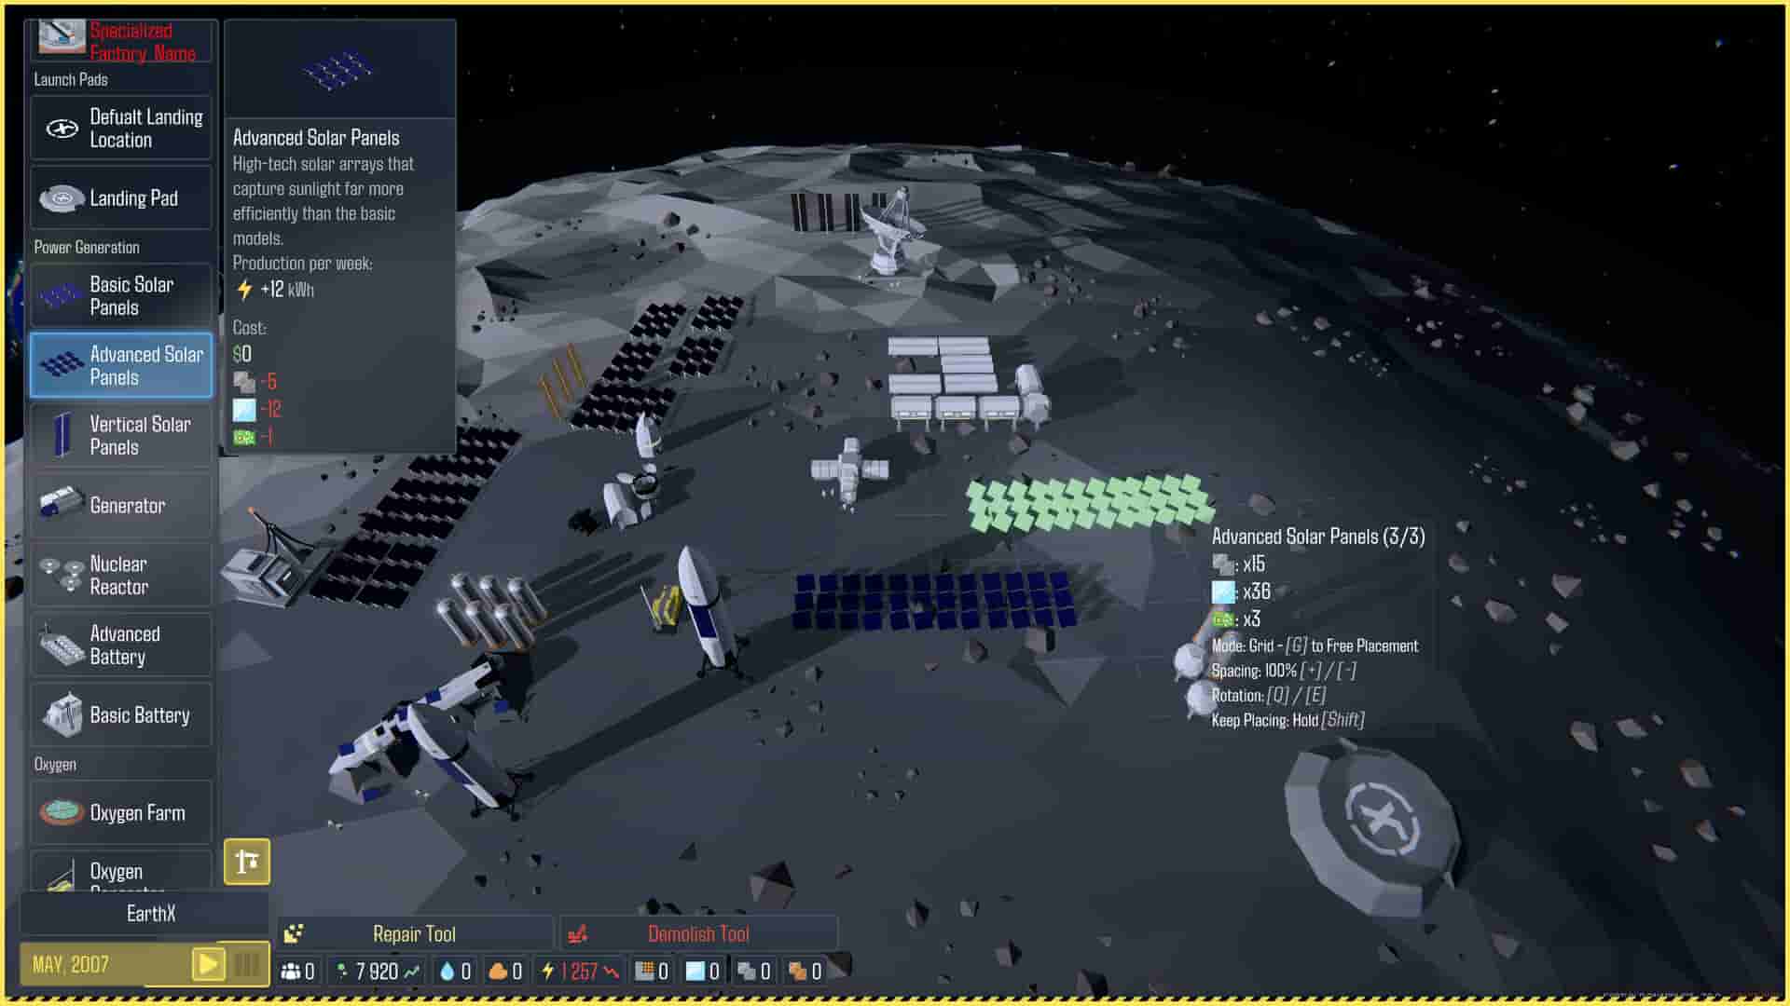Activate the Demolish Tool
This screenshot has width=1790, height=1006.
click(698, 933)
